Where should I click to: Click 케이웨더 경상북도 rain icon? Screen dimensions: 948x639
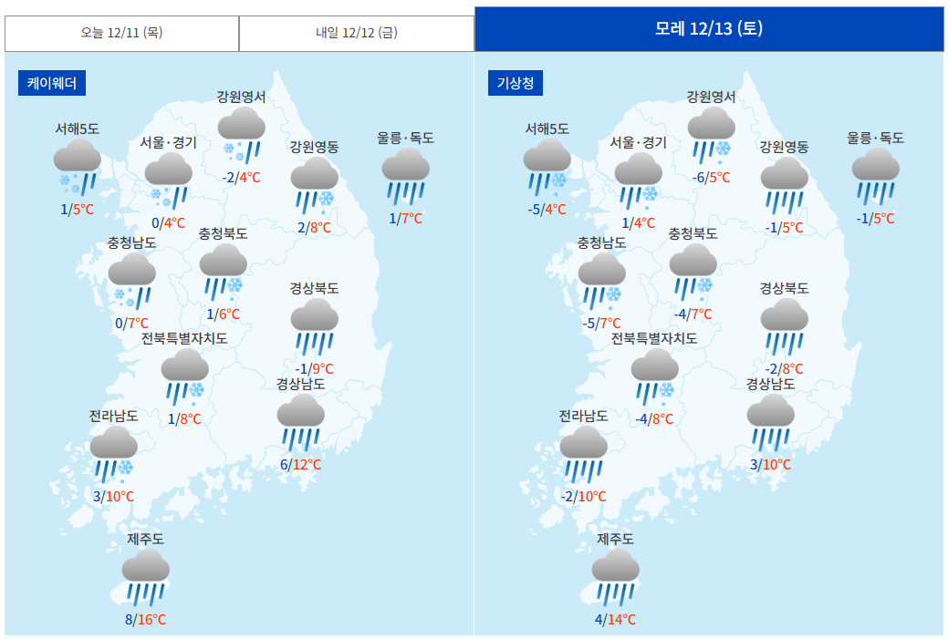pyautogui.click(x=315, y=327)
